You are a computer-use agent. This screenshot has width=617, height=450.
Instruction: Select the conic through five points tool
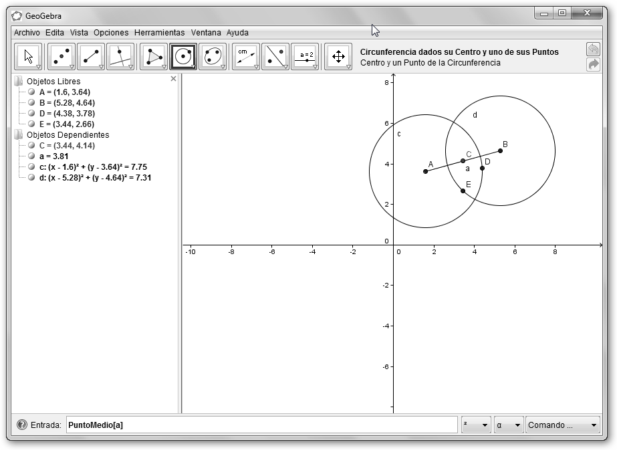(x=213, y=57)
